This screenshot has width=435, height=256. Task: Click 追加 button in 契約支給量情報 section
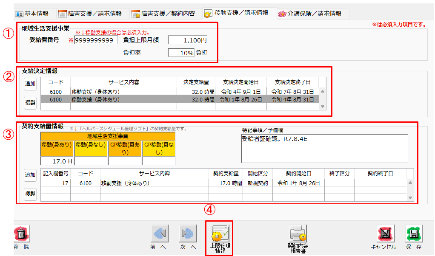[x=30, y=175]
